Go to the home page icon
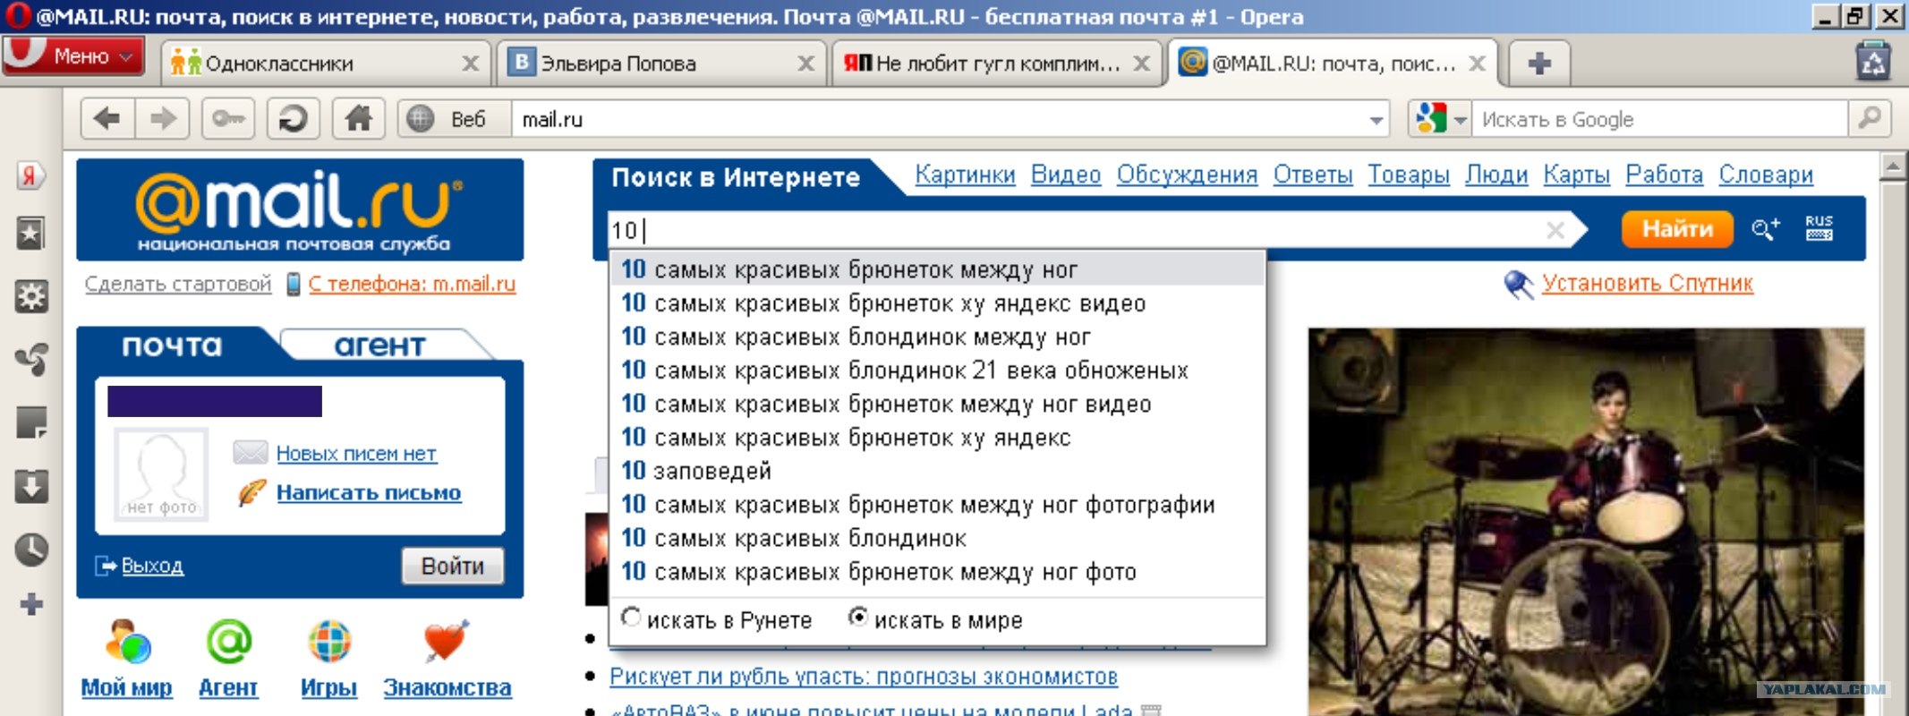 coord(359,118)
